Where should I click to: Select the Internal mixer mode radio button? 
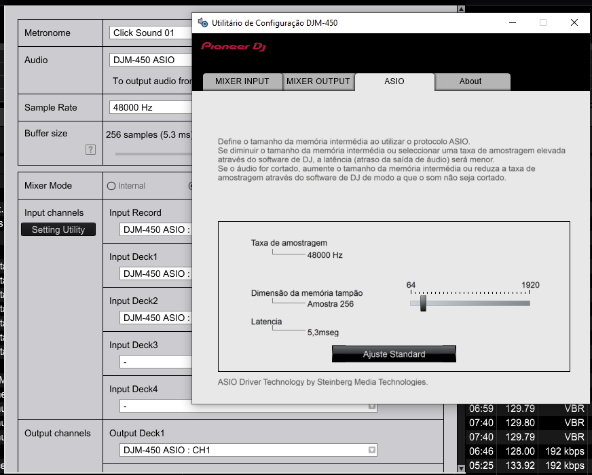click(111, 186)
